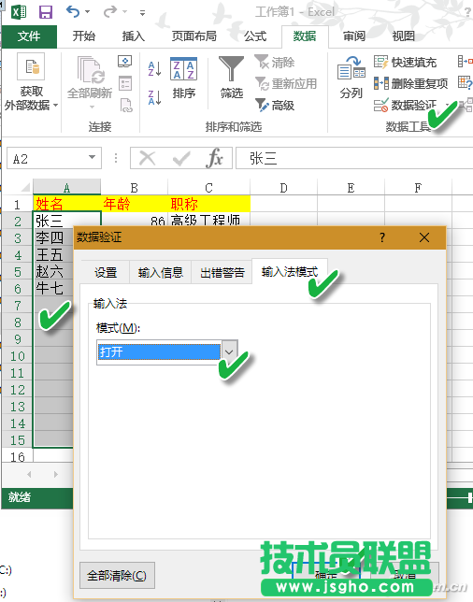Click the formula bar containing 张三

354,158
